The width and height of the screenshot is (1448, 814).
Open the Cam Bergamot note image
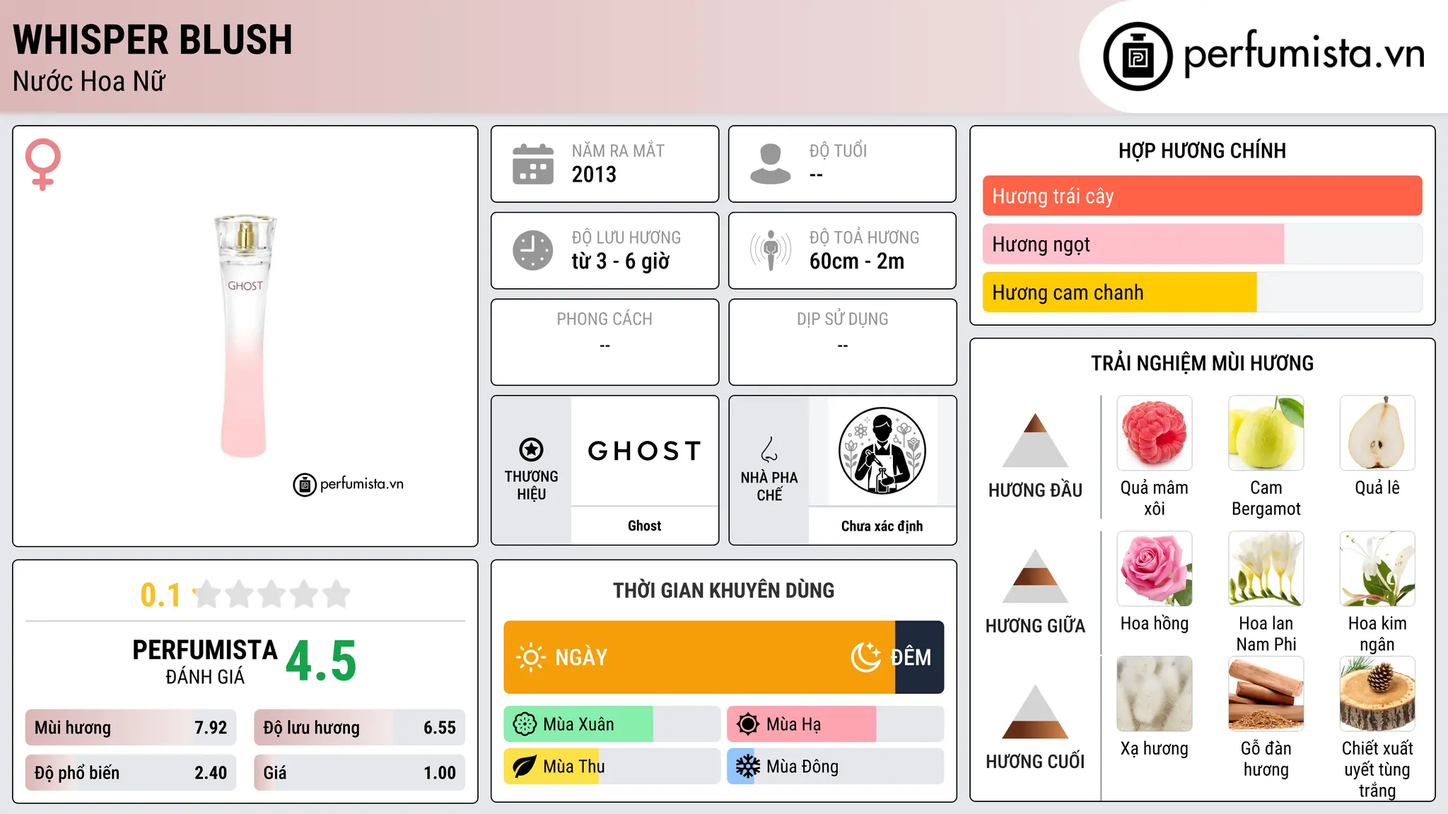[x=1266, y=433]
